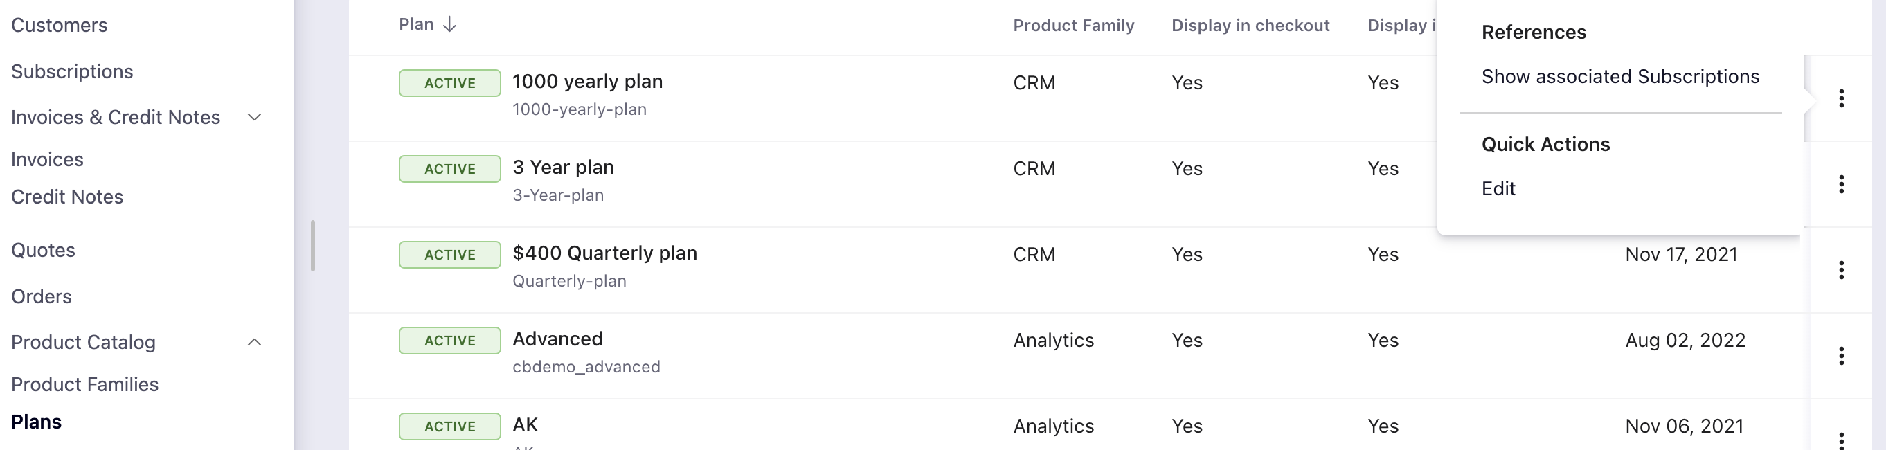Sort by Product Family column header

click(1073, 26)
